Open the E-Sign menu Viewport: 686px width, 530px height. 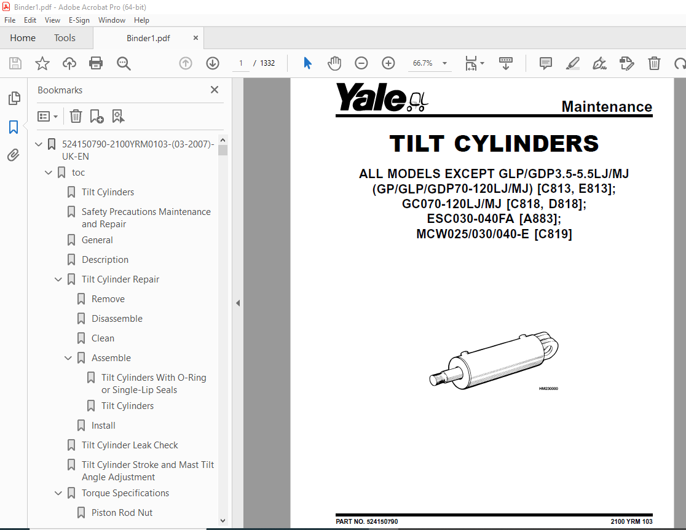coord(79,20)
